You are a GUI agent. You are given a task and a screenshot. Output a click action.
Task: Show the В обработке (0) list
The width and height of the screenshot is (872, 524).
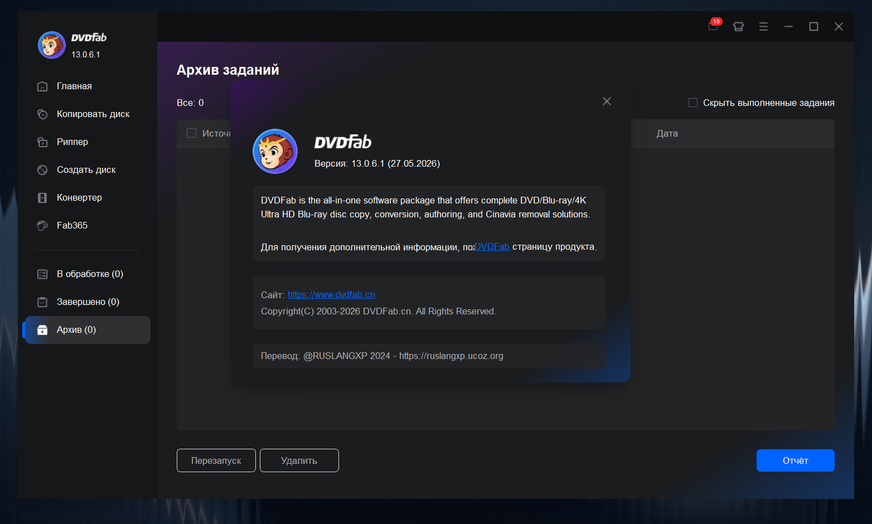tap(90, 274)
